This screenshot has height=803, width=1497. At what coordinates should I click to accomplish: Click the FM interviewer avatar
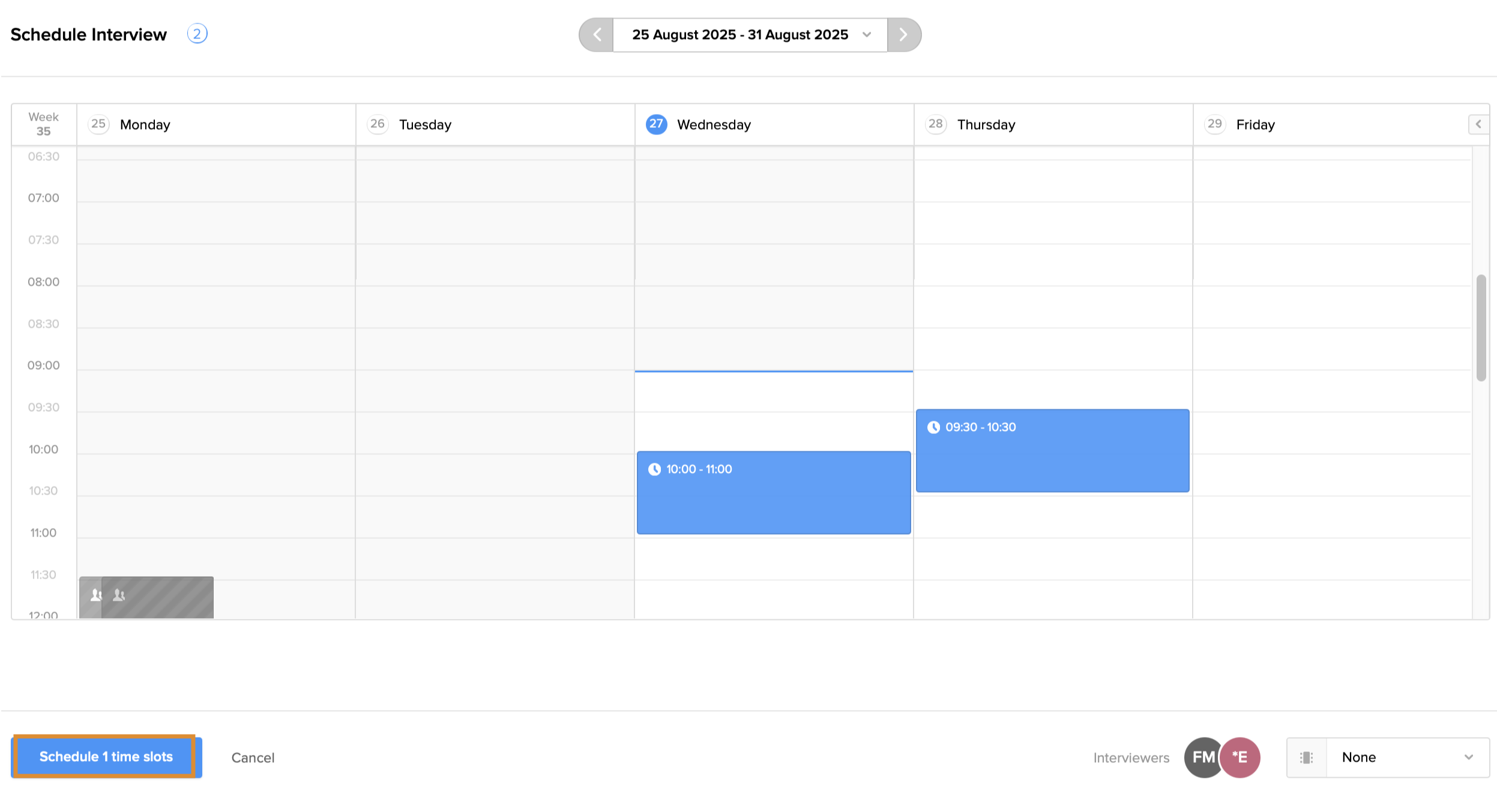(1202, 757)
